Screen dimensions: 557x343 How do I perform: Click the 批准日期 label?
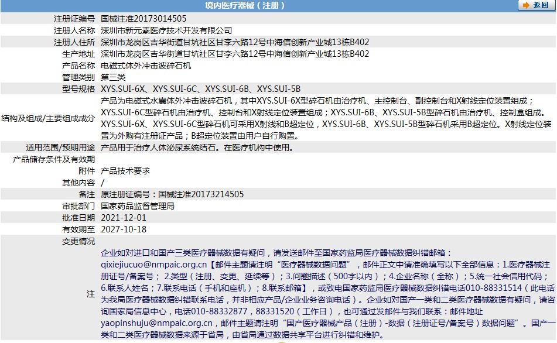click(78, 218)
